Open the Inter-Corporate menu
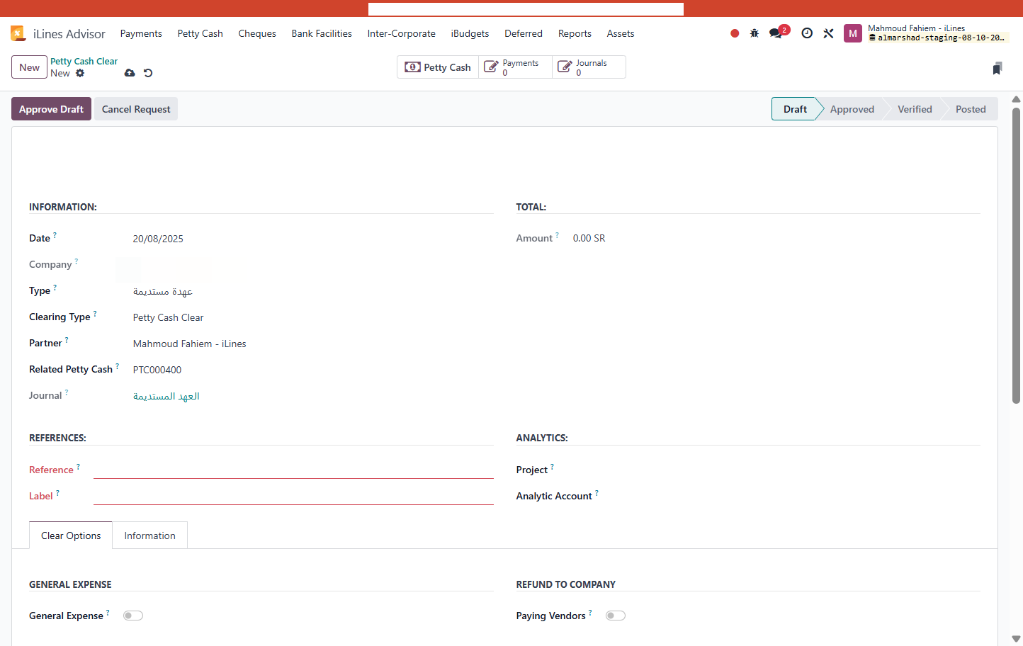 (x=402, y=33)
